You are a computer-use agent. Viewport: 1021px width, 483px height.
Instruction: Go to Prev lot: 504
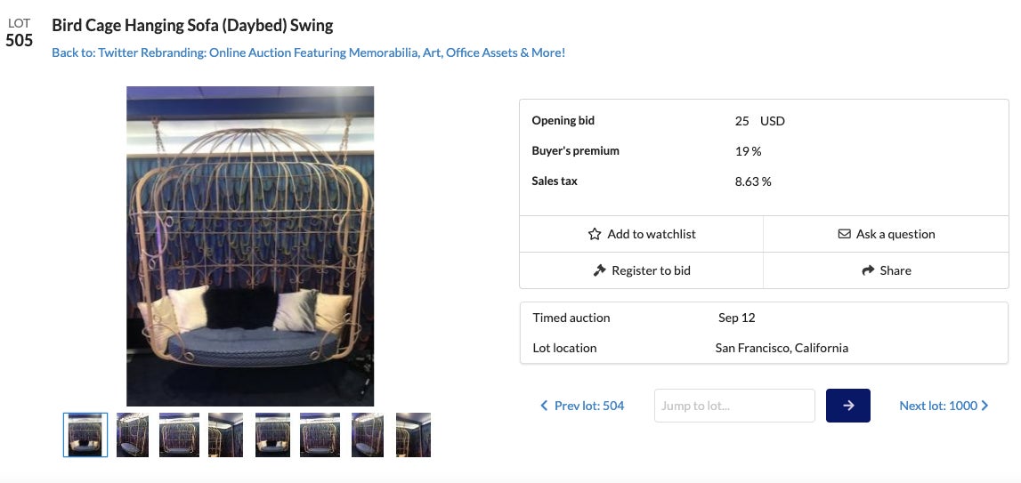click(x=588, y=406)
